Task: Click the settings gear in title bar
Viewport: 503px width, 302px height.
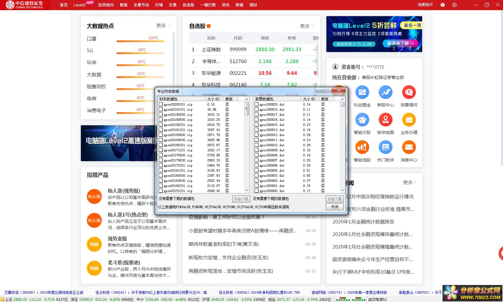Action: click(x=454, y=5)
